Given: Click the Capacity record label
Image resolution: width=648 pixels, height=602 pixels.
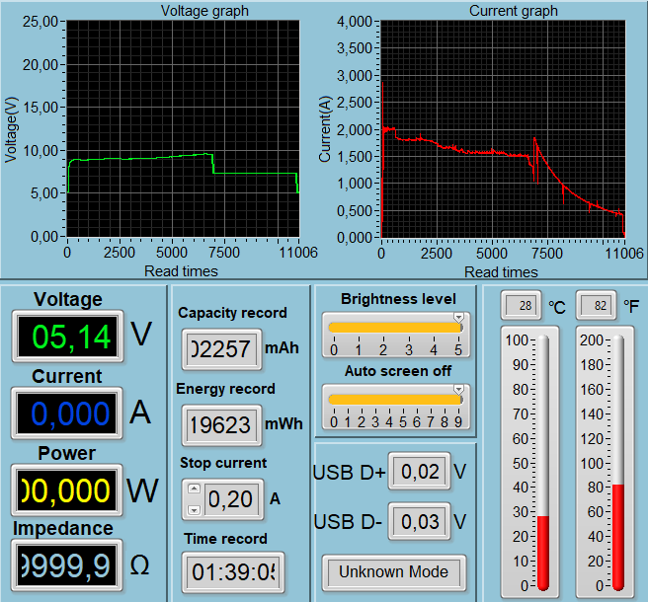Looking at the screenshot, I should point(232,313).
